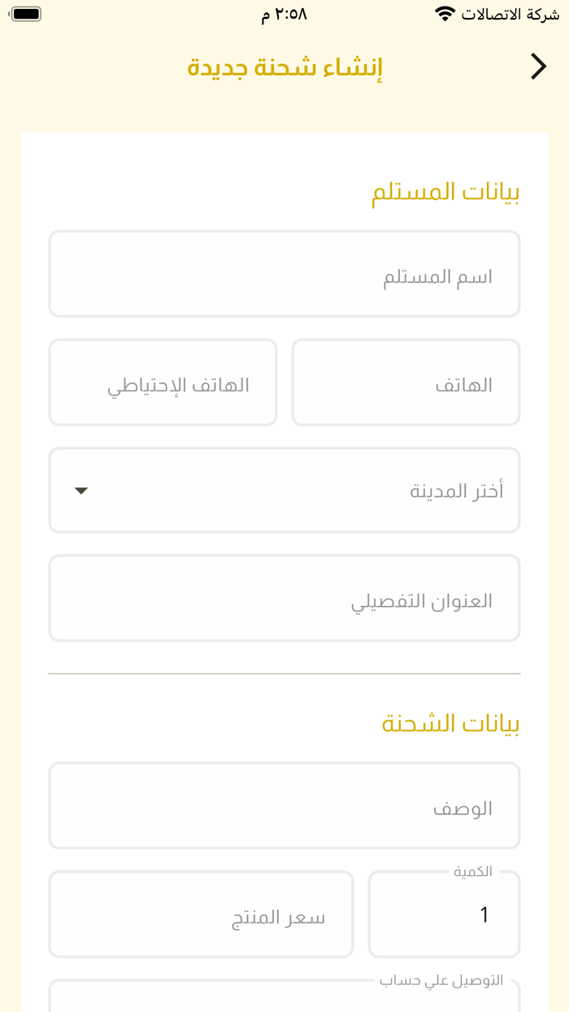Focus the اسم المستلم input field
The height and width of the screenshot is (1012, 569).
click(284, 273)
